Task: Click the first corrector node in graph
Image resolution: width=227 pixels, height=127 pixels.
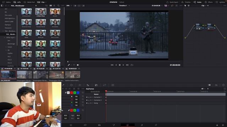Action: [x=199, y=27]
